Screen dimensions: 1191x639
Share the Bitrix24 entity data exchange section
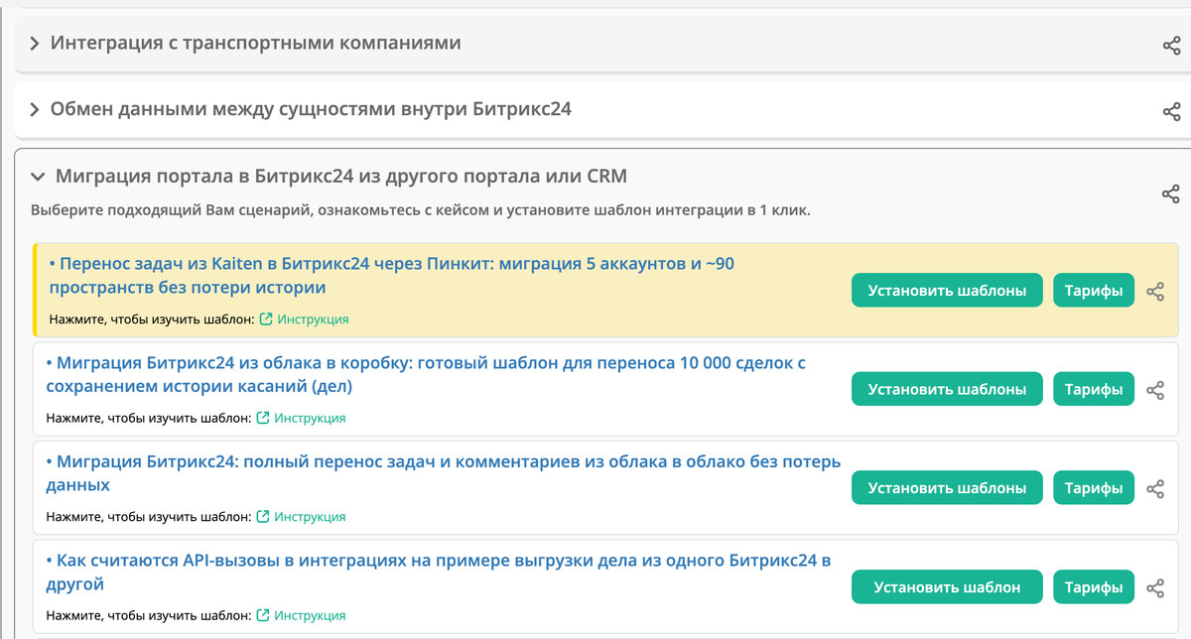[x=1171, y=111]
